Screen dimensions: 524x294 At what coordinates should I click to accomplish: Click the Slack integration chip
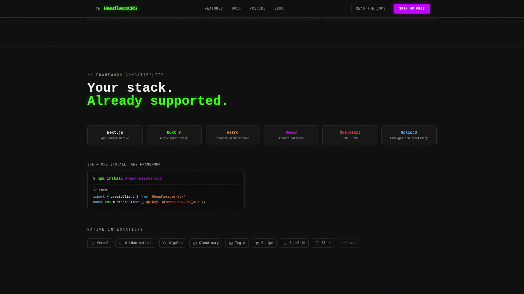(x=323, y=243)
